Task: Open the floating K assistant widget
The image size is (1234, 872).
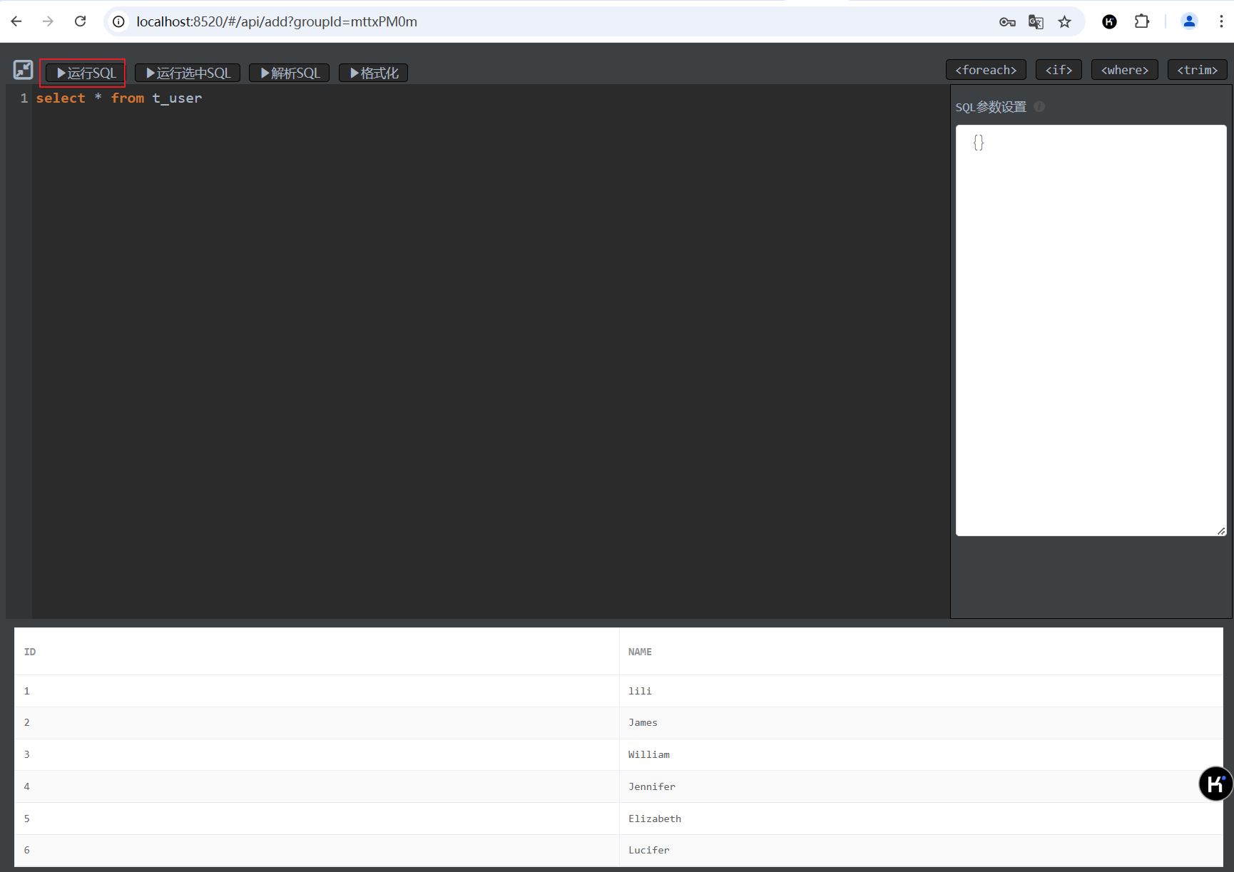Action: (1215, 784)
